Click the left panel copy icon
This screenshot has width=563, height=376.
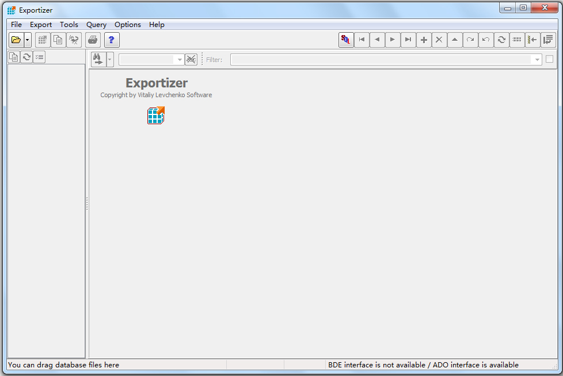(14, 57)
